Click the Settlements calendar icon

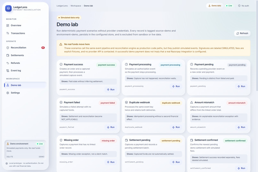pyautogui.click(x=8, y=55)
